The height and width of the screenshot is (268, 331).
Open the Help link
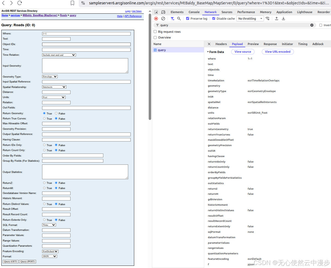[x=120, y=16]
